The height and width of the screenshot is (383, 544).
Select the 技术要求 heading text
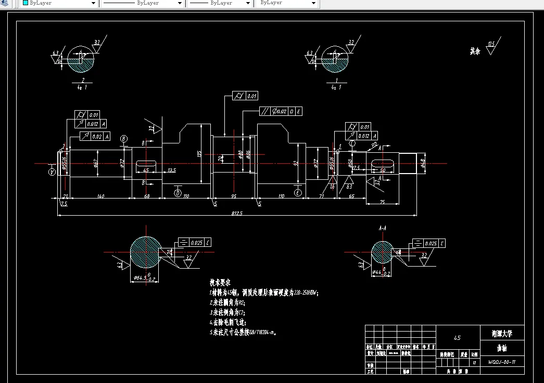220,282
